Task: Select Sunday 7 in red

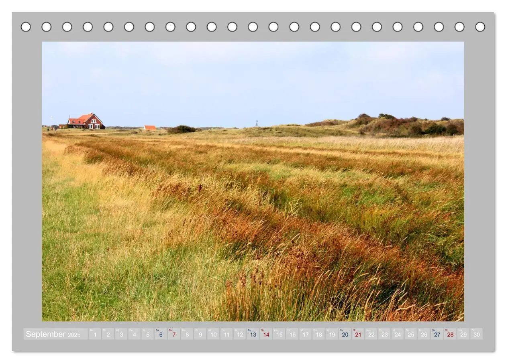Action: click(174, 334)
